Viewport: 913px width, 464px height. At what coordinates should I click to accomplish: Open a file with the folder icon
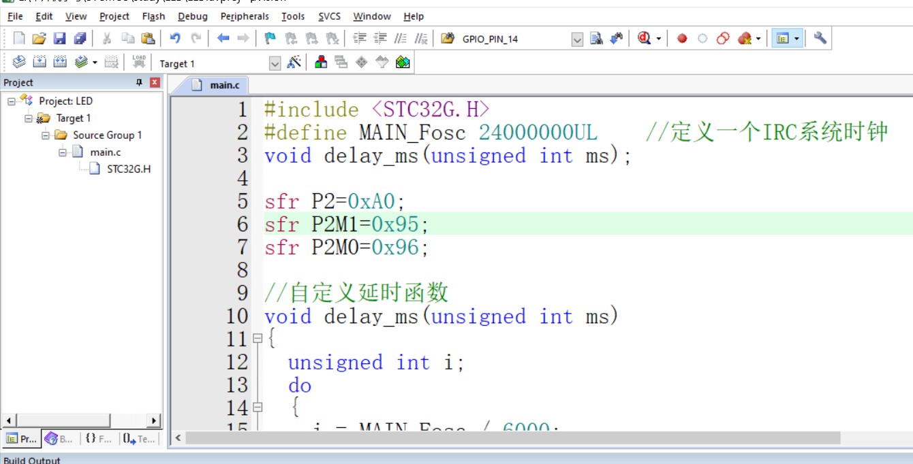(x=40, y=39)
